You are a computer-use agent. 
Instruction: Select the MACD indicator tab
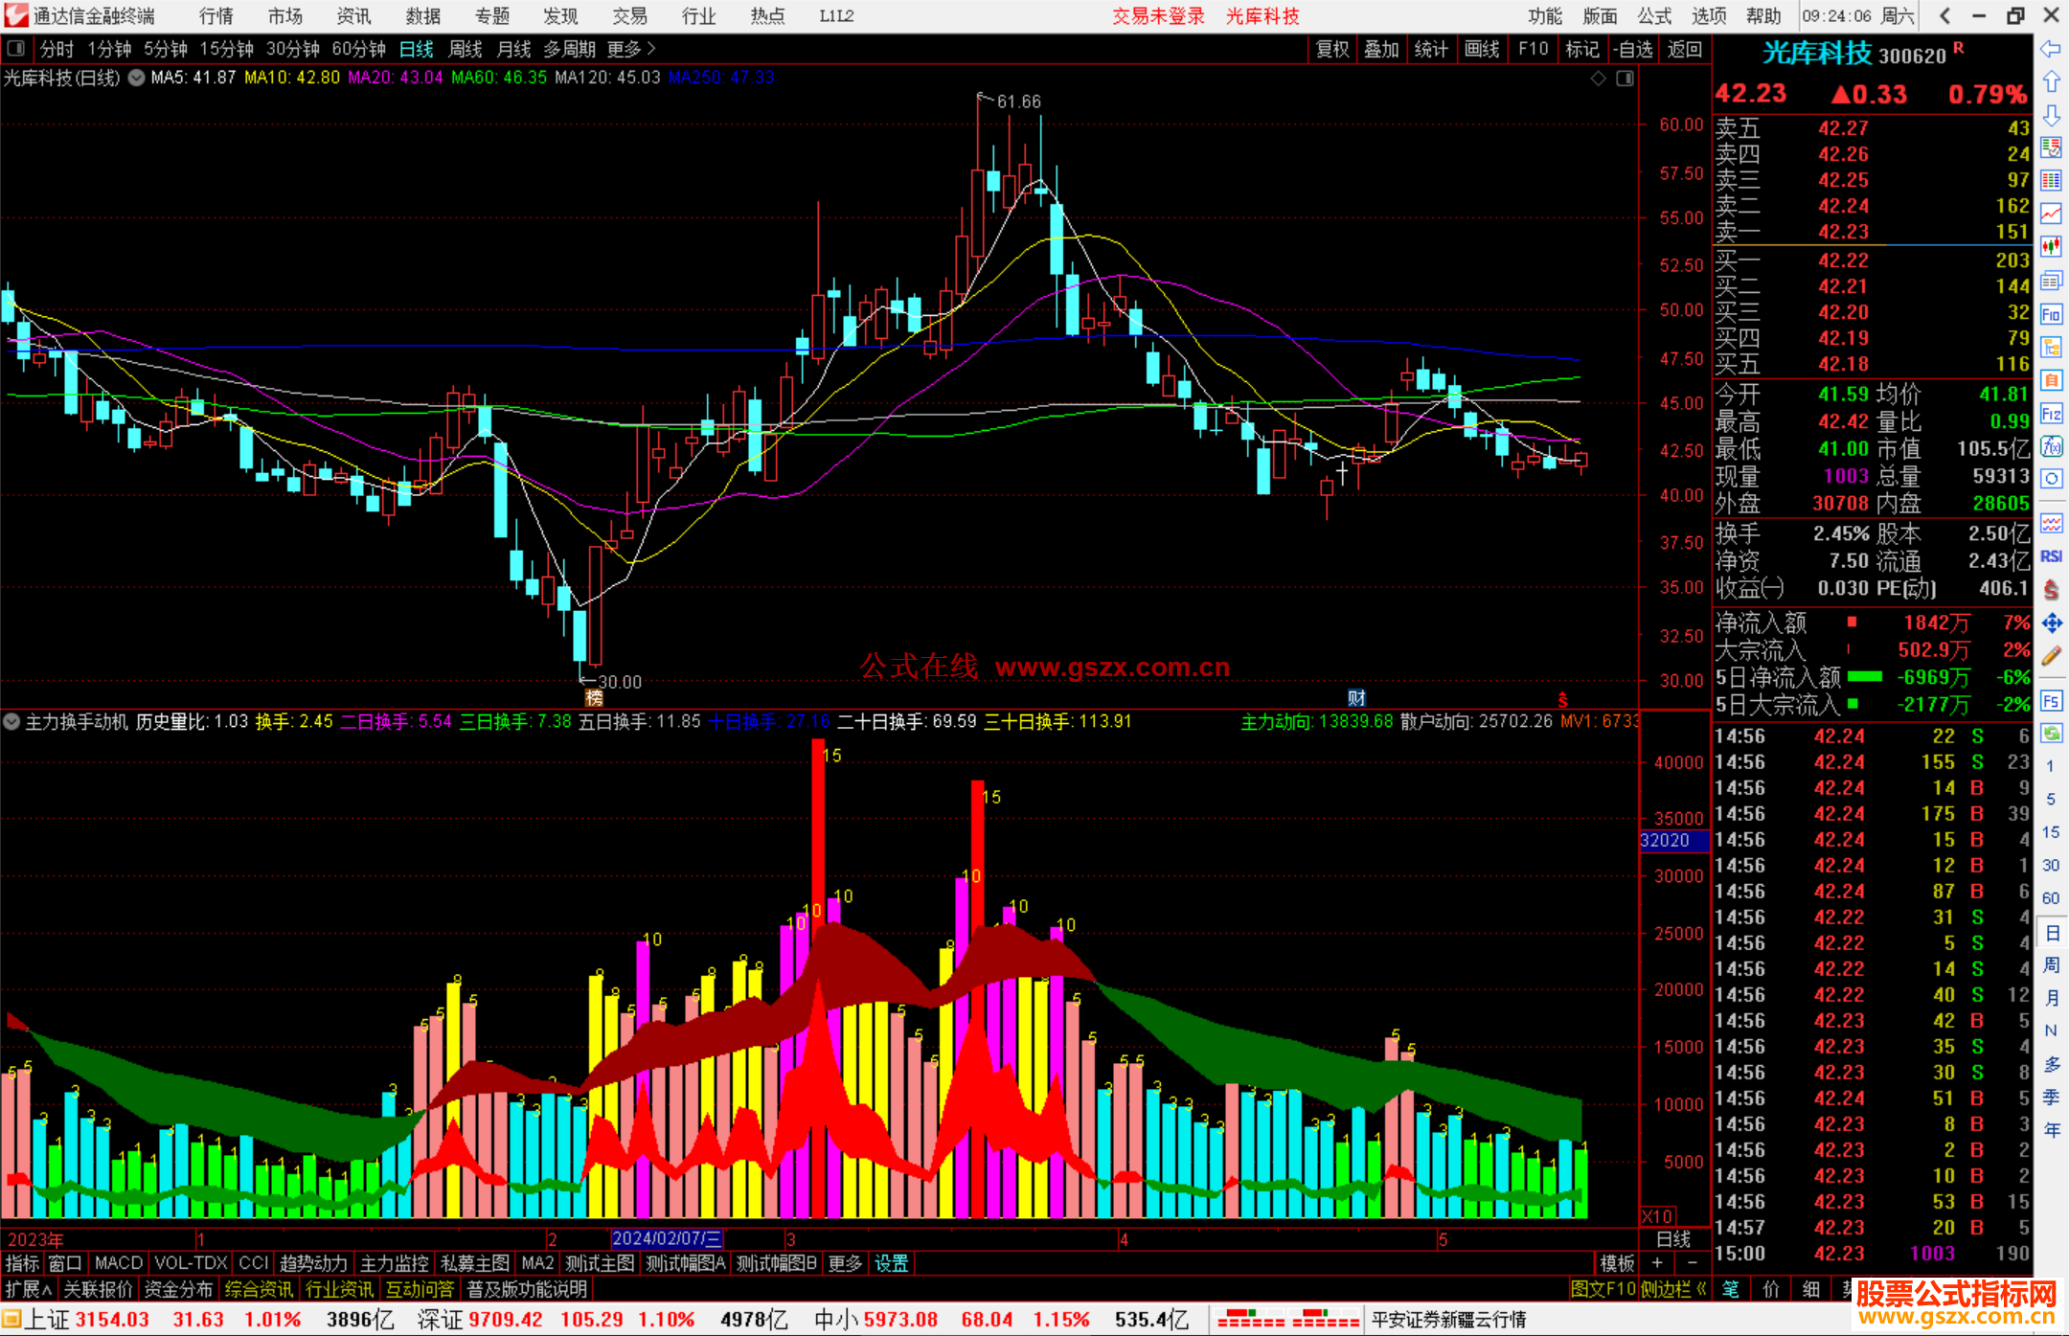pos(118,1263)
